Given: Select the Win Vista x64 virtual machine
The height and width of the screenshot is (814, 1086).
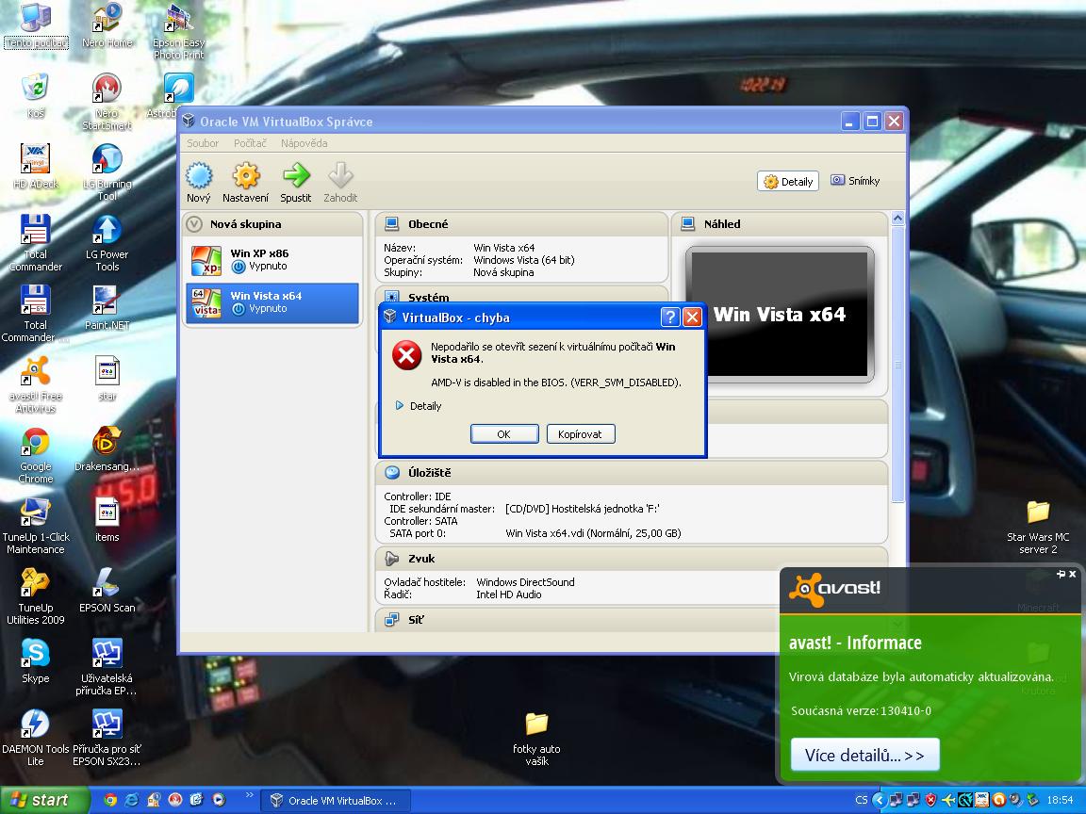Looking at the screenshot, I should [x=272, y=302].
